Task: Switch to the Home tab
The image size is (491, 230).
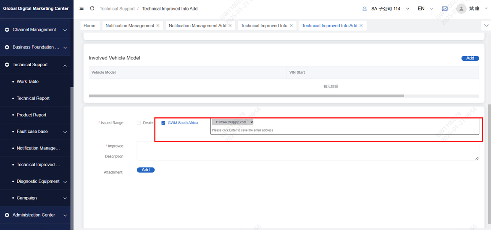Action: click(x=89, y=26)
